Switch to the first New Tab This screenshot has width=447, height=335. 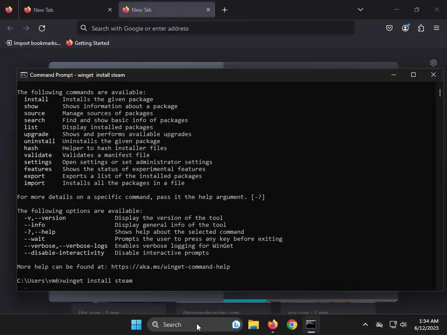(68, 10)
